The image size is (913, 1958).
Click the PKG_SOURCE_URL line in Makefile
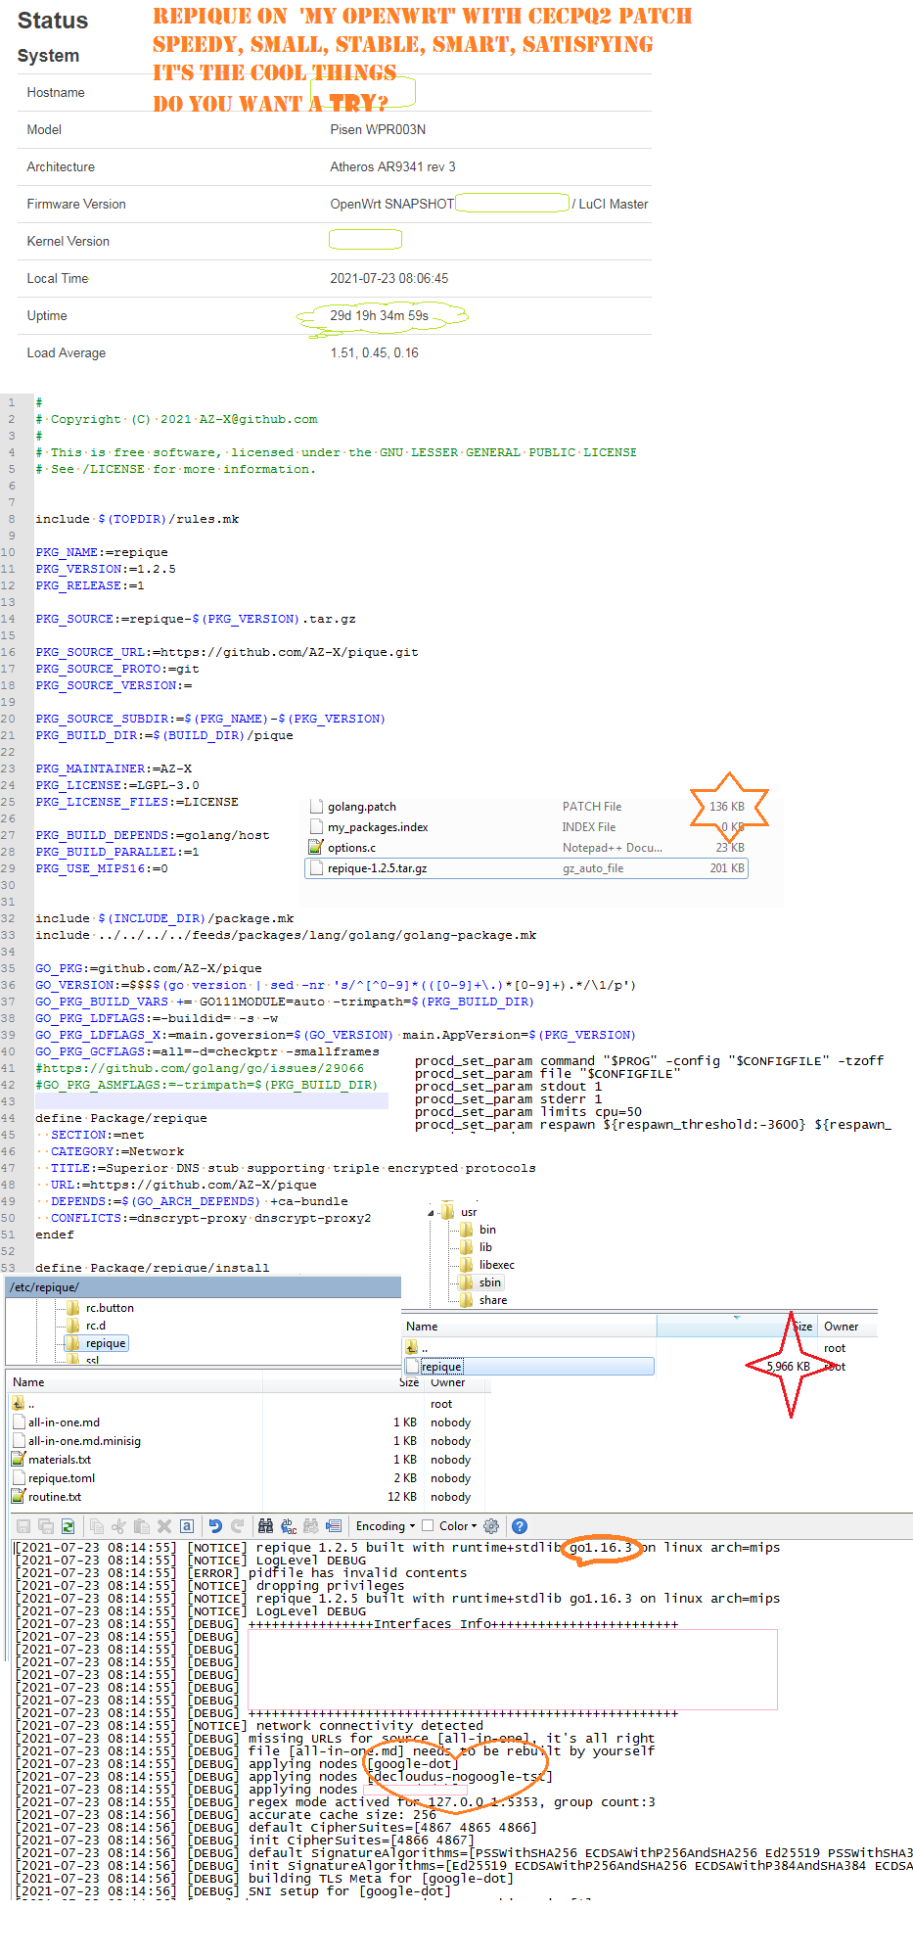tap(227, 652)
